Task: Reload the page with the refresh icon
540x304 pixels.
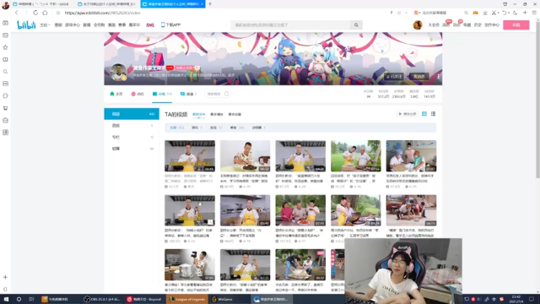Action: pos(35,13)
